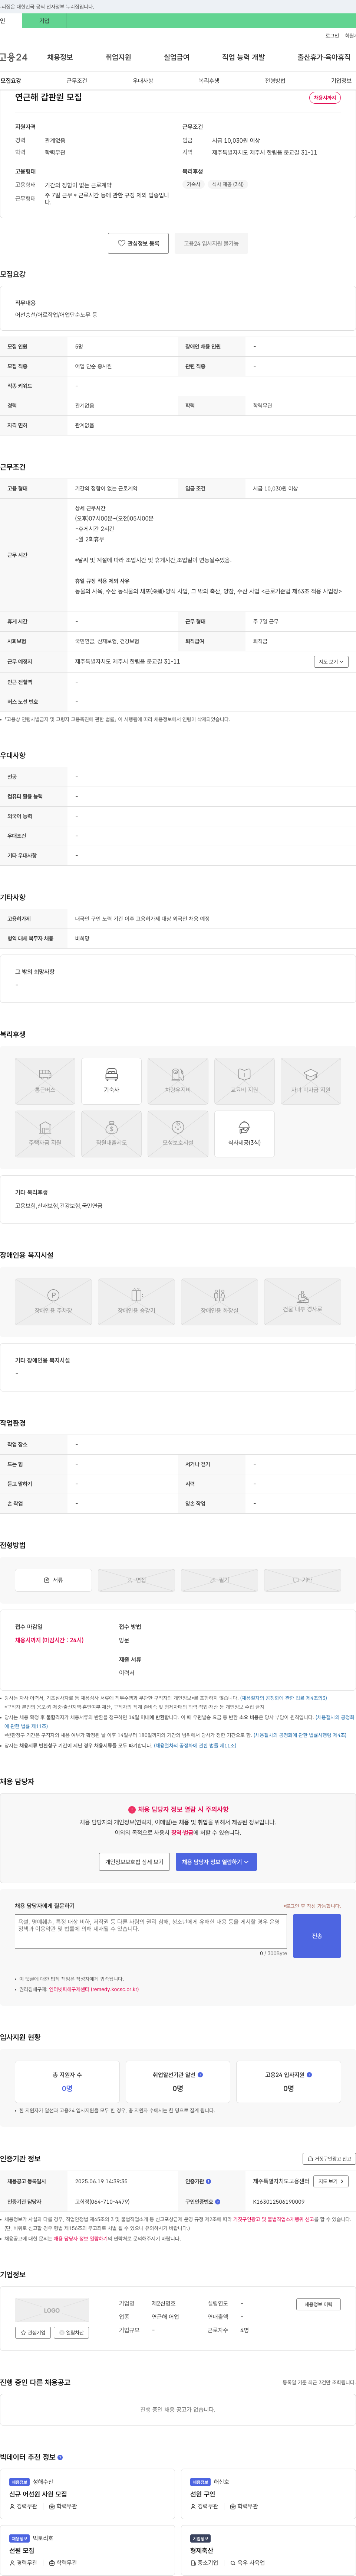Click the 서류 screening method icon
356x2576 pixels.
pyautogui.click(x=53, y=1580)
